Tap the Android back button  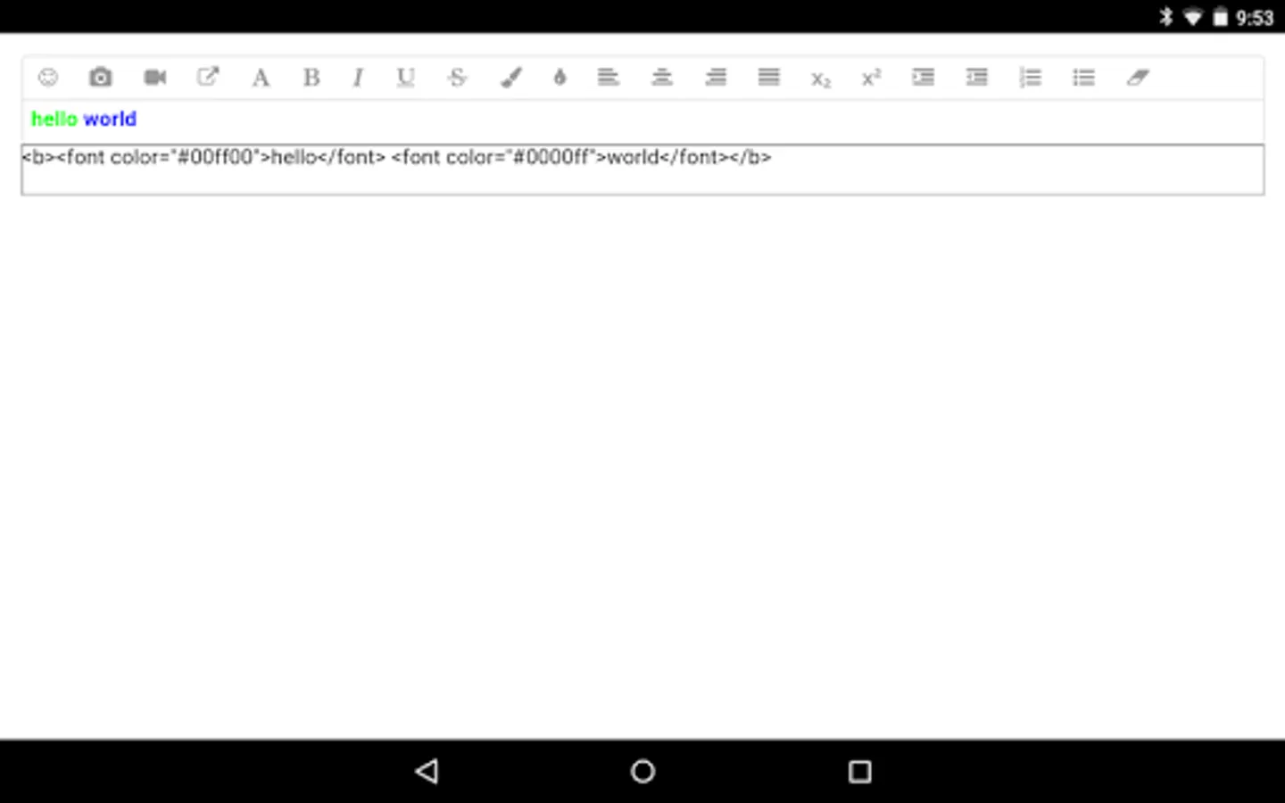[427, 771]
